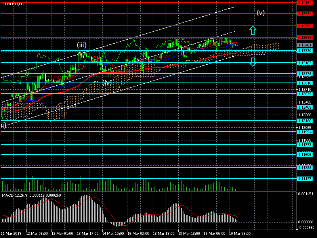Click the cyan 1.12180 price level label
This screenshot has width=317, height=238.
305,121
